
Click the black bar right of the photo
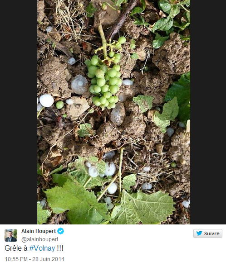pyautogui.click(x=208, y=112)
